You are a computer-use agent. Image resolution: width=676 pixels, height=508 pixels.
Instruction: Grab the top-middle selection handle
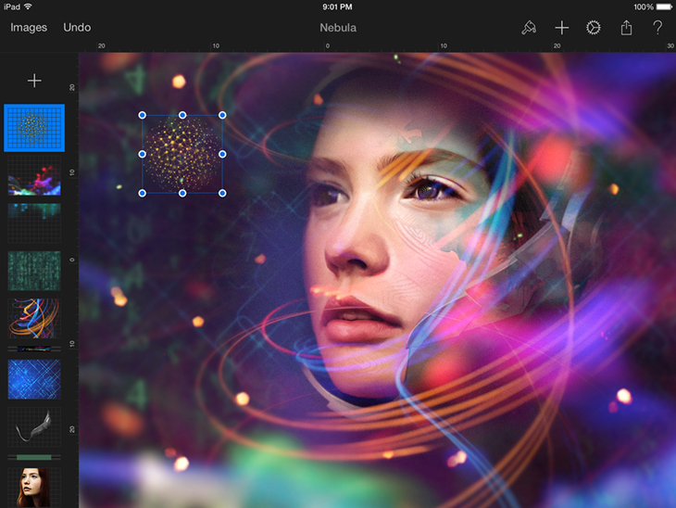pyautogui.click(x=182, y=115)
